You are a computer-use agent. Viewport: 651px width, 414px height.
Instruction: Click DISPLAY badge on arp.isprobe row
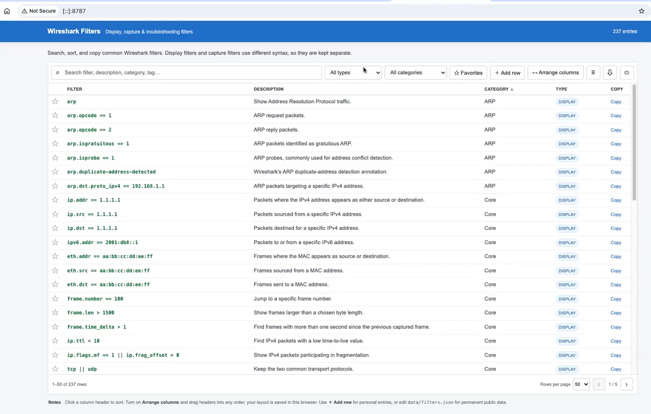tap(567, 158)
